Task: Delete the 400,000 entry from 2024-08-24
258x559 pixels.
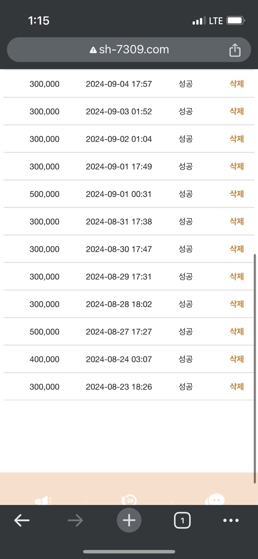Action: pyautogui.click(x=236, y=359)
